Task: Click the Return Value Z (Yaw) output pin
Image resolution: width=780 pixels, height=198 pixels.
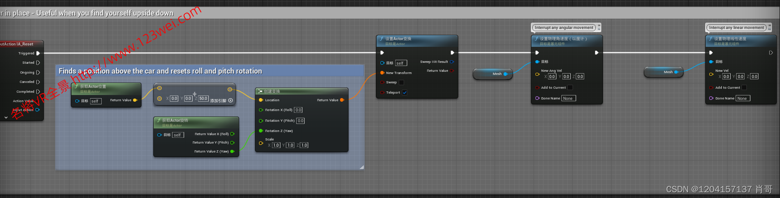Action: pyautogui.click(x=232, y=152)
